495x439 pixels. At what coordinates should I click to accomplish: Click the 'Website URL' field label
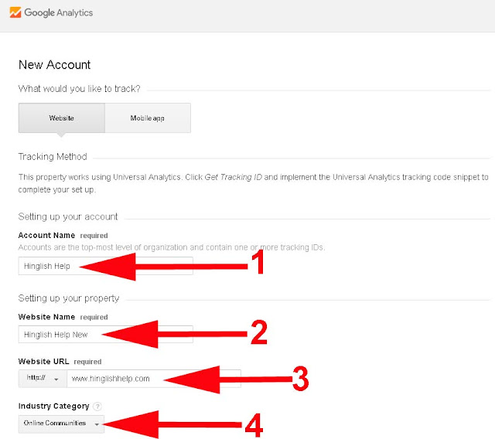(x=43, y=362)
